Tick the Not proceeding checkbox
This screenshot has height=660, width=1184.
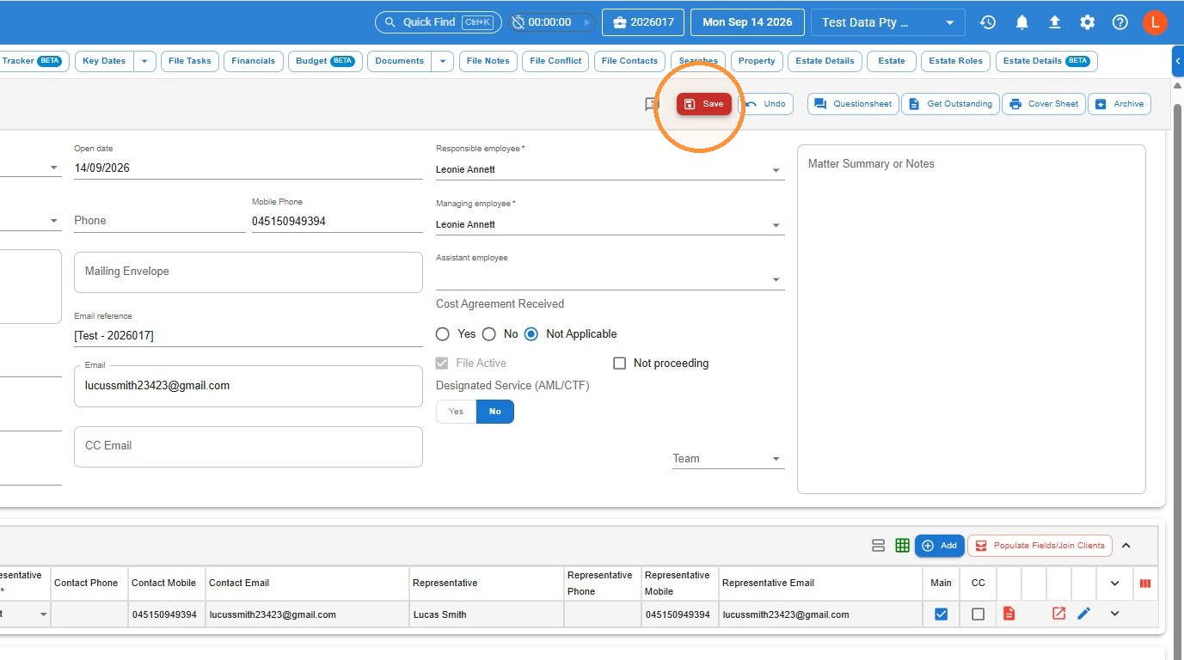point(619,364)
